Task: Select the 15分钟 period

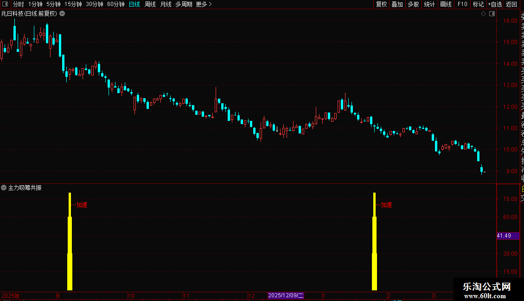Action: [73, 4]
